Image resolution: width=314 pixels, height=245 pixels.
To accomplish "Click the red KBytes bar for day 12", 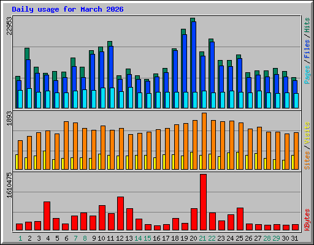I will coord(120,214).
